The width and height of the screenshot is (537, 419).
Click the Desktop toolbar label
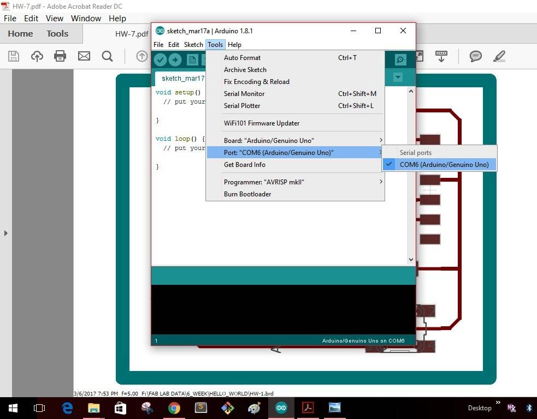click(480, 408)
